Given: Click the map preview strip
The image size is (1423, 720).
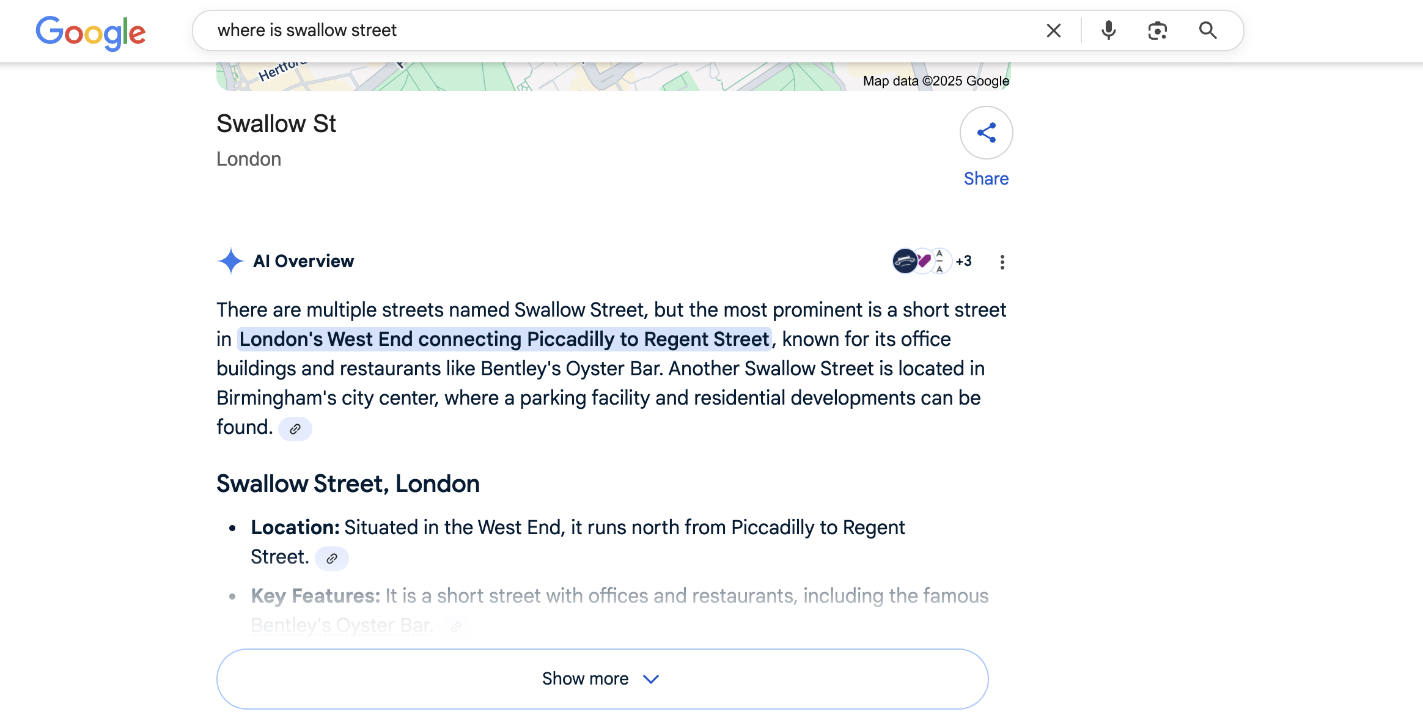Looking at the screenshot, I should tap(550, 77).
